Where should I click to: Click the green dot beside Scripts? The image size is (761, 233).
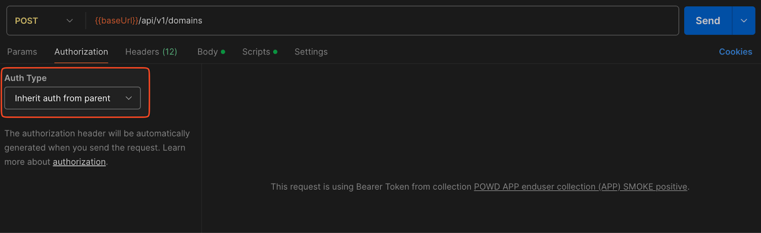click(x=275, y=52)
